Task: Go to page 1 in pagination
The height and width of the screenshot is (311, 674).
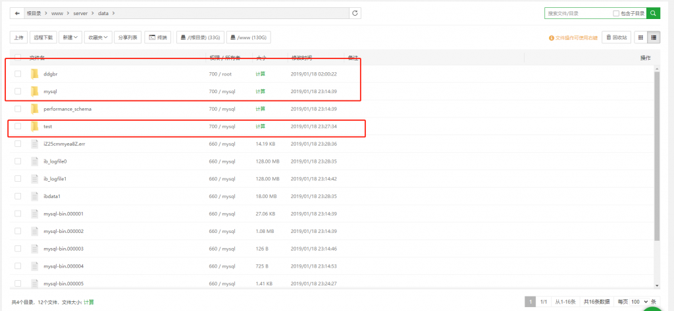Action: coord(531,302)
